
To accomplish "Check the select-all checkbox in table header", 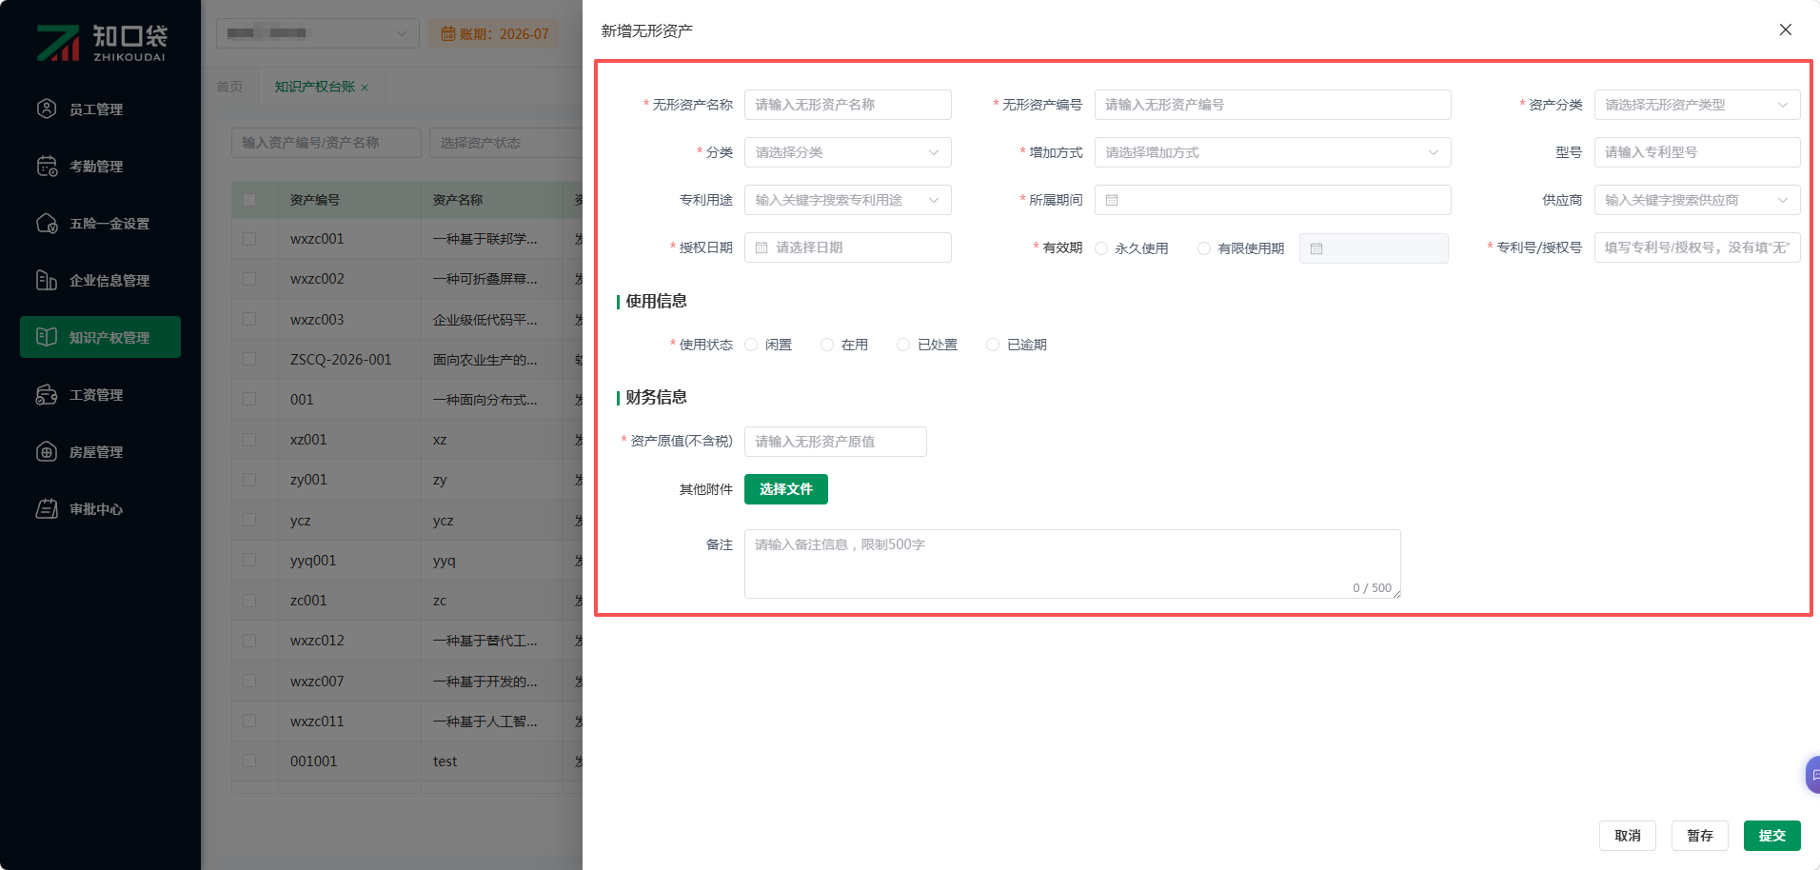I will coord(249,200).
